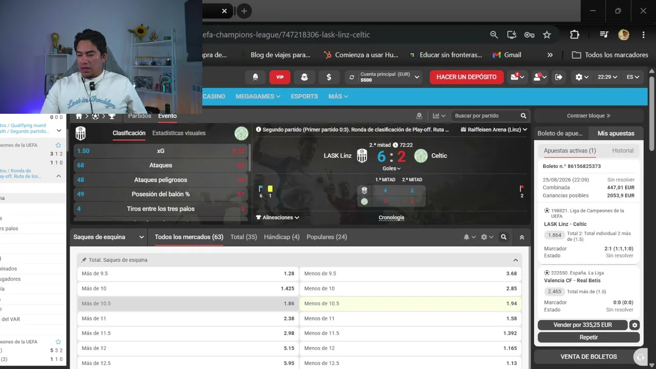
Task: Click the Celtic crest beside the score
Action: coord(421,156)
